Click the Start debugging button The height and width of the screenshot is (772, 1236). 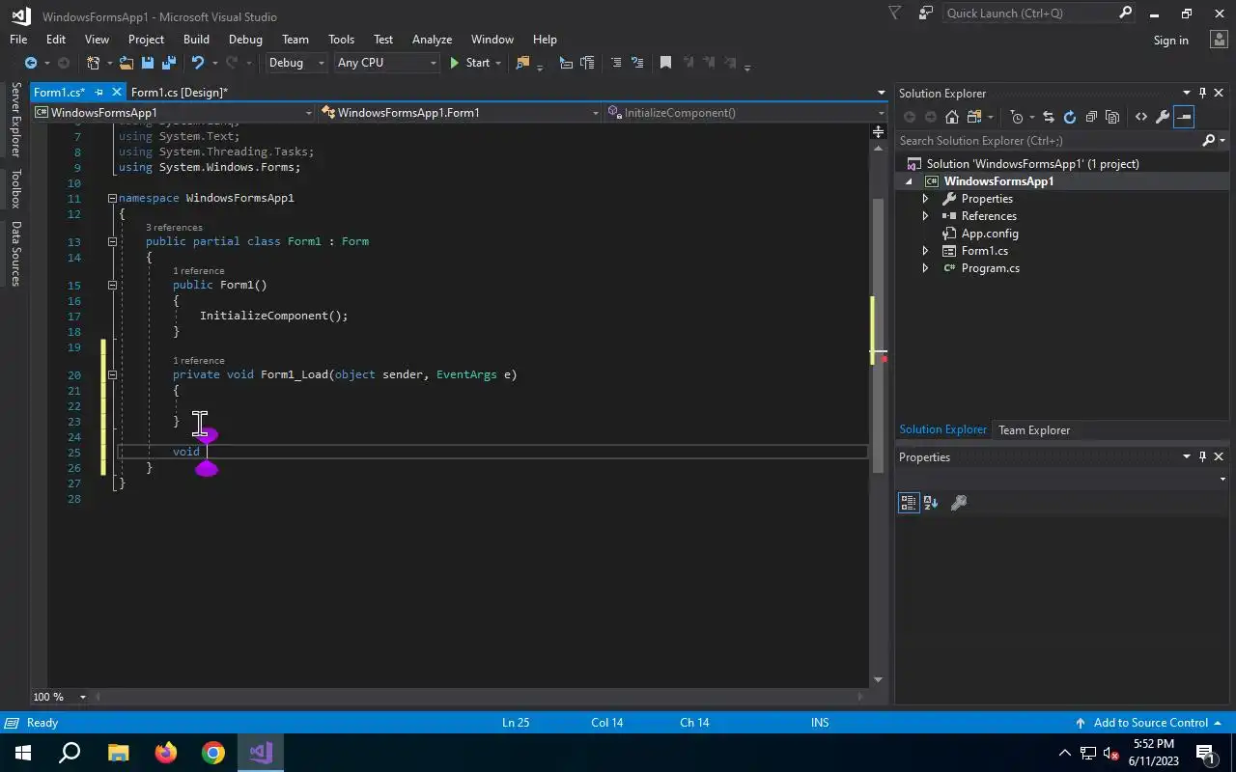coord(470,63)
